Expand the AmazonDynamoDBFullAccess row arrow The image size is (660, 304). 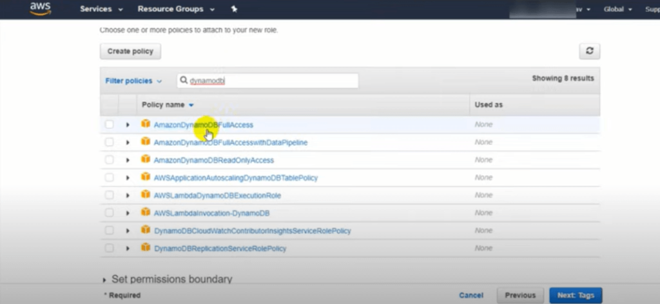(128, 125)
